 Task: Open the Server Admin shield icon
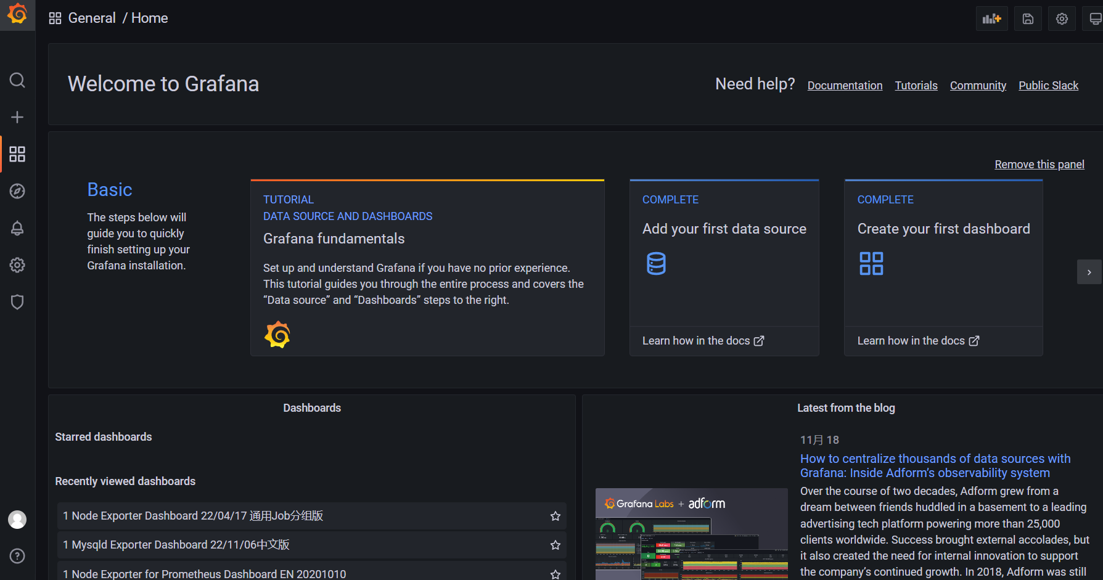17,302
